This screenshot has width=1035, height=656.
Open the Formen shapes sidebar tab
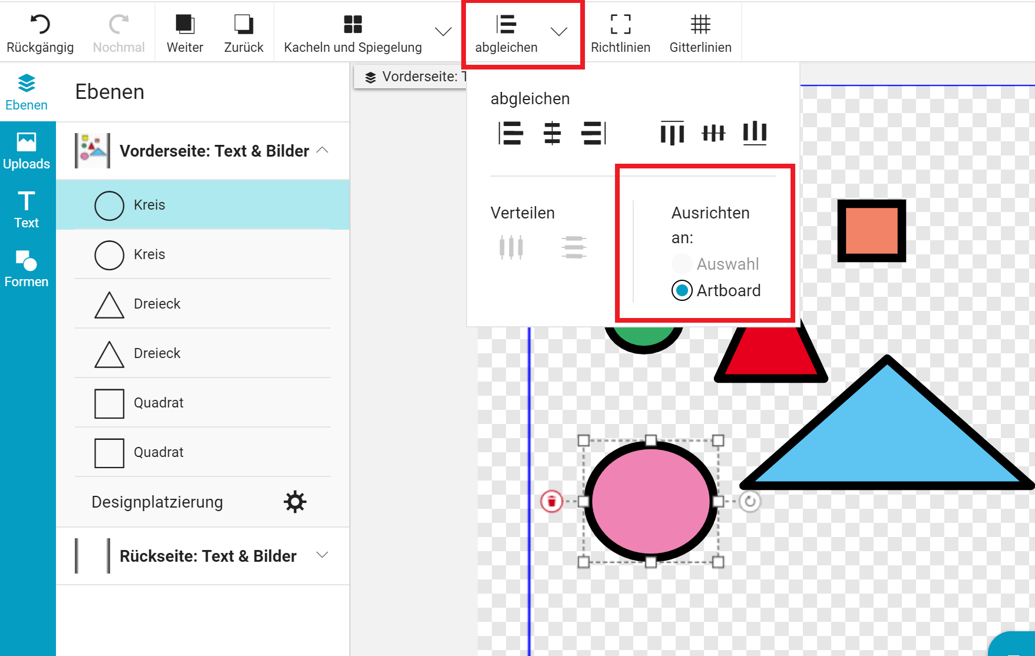point(27,269)
